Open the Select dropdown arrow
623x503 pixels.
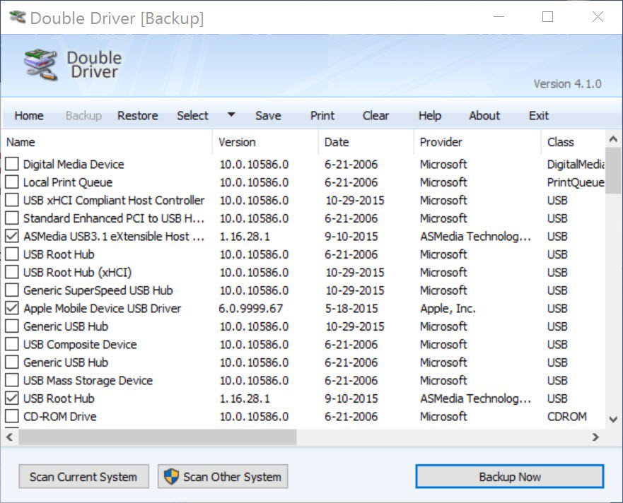(231, 114)
